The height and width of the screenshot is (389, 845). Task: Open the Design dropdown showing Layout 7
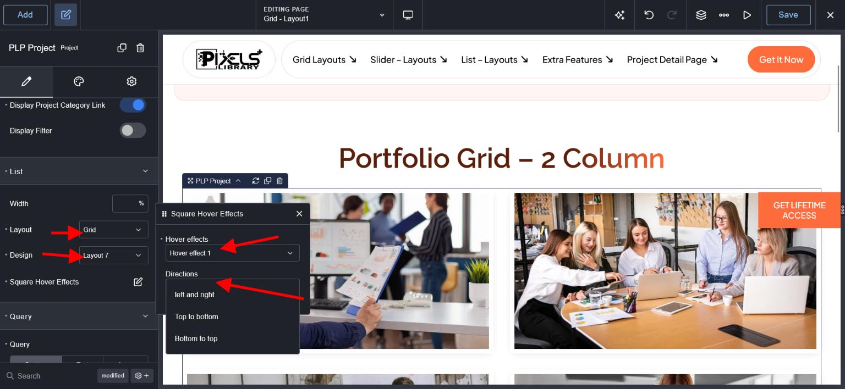pos(113,255)
